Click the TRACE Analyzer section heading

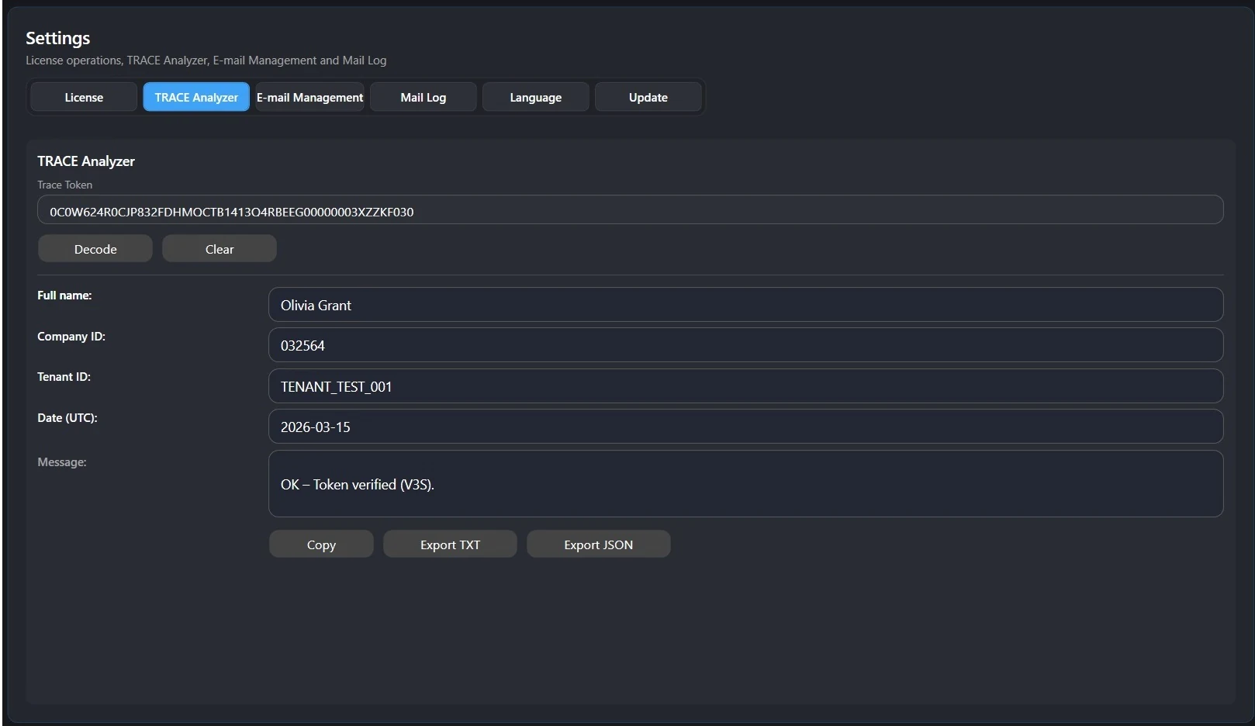tap(85, 161)
